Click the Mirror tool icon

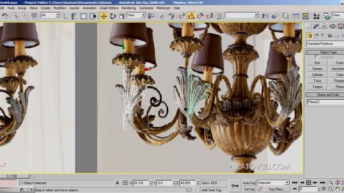(x=265, y=16)
